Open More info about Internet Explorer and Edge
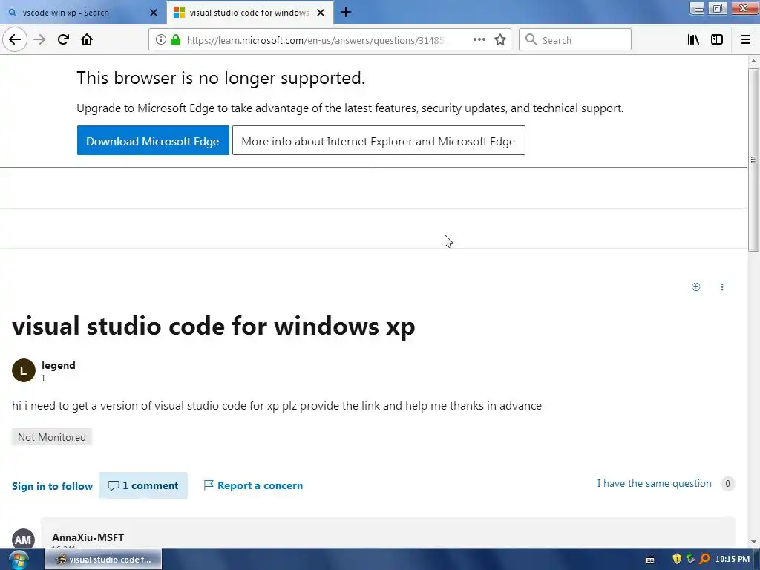The image size is (760, 570). coord(379,140)
